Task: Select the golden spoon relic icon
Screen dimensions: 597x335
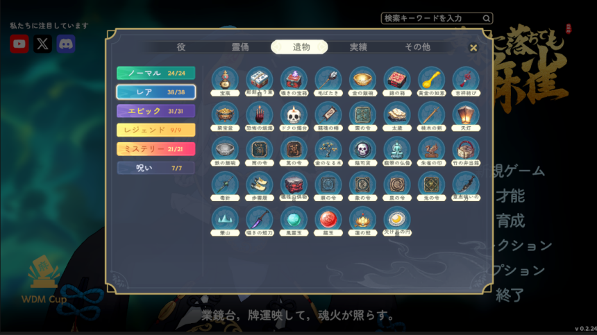Action: pos(431,80)
